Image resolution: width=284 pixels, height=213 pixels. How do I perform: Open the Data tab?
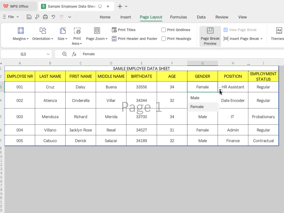pos(201,17)
